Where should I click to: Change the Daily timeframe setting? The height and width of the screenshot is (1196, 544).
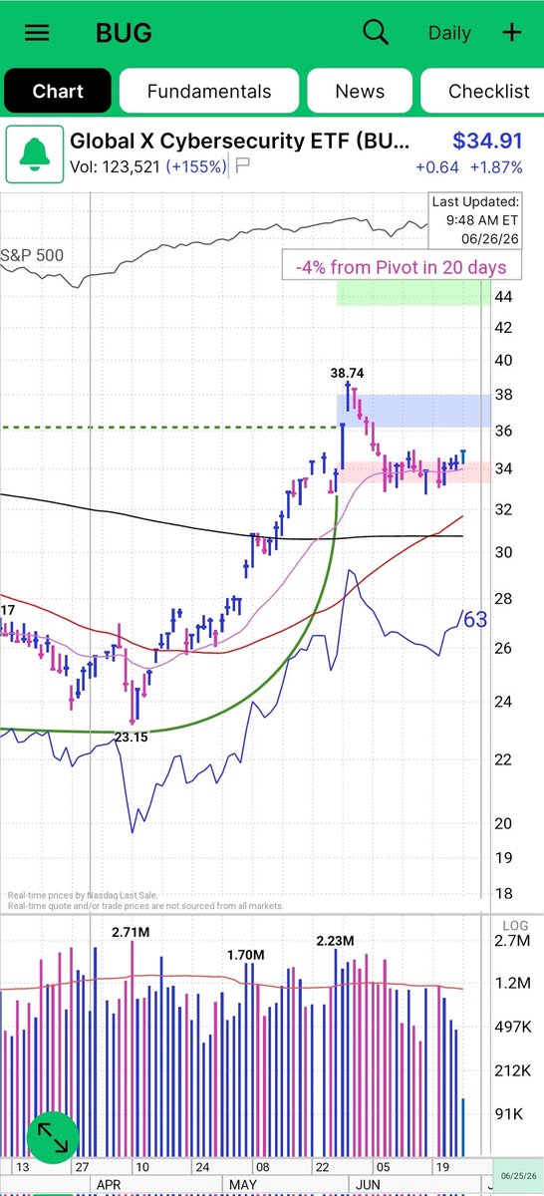click(449, 33)
